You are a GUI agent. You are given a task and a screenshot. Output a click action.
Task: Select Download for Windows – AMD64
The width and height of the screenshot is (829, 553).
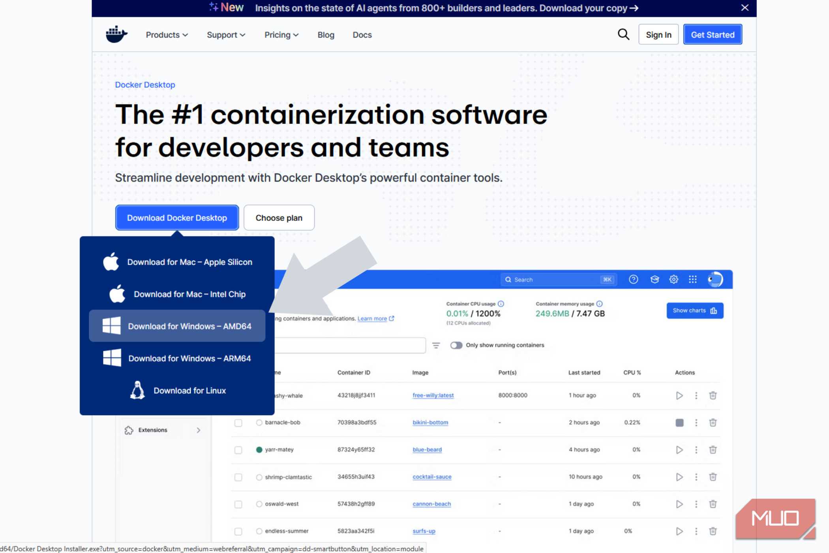[177, 326]
